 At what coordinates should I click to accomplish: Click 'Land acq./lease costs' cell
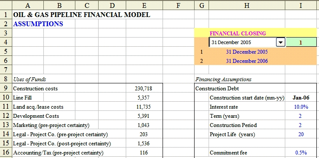tap(38, 107)
